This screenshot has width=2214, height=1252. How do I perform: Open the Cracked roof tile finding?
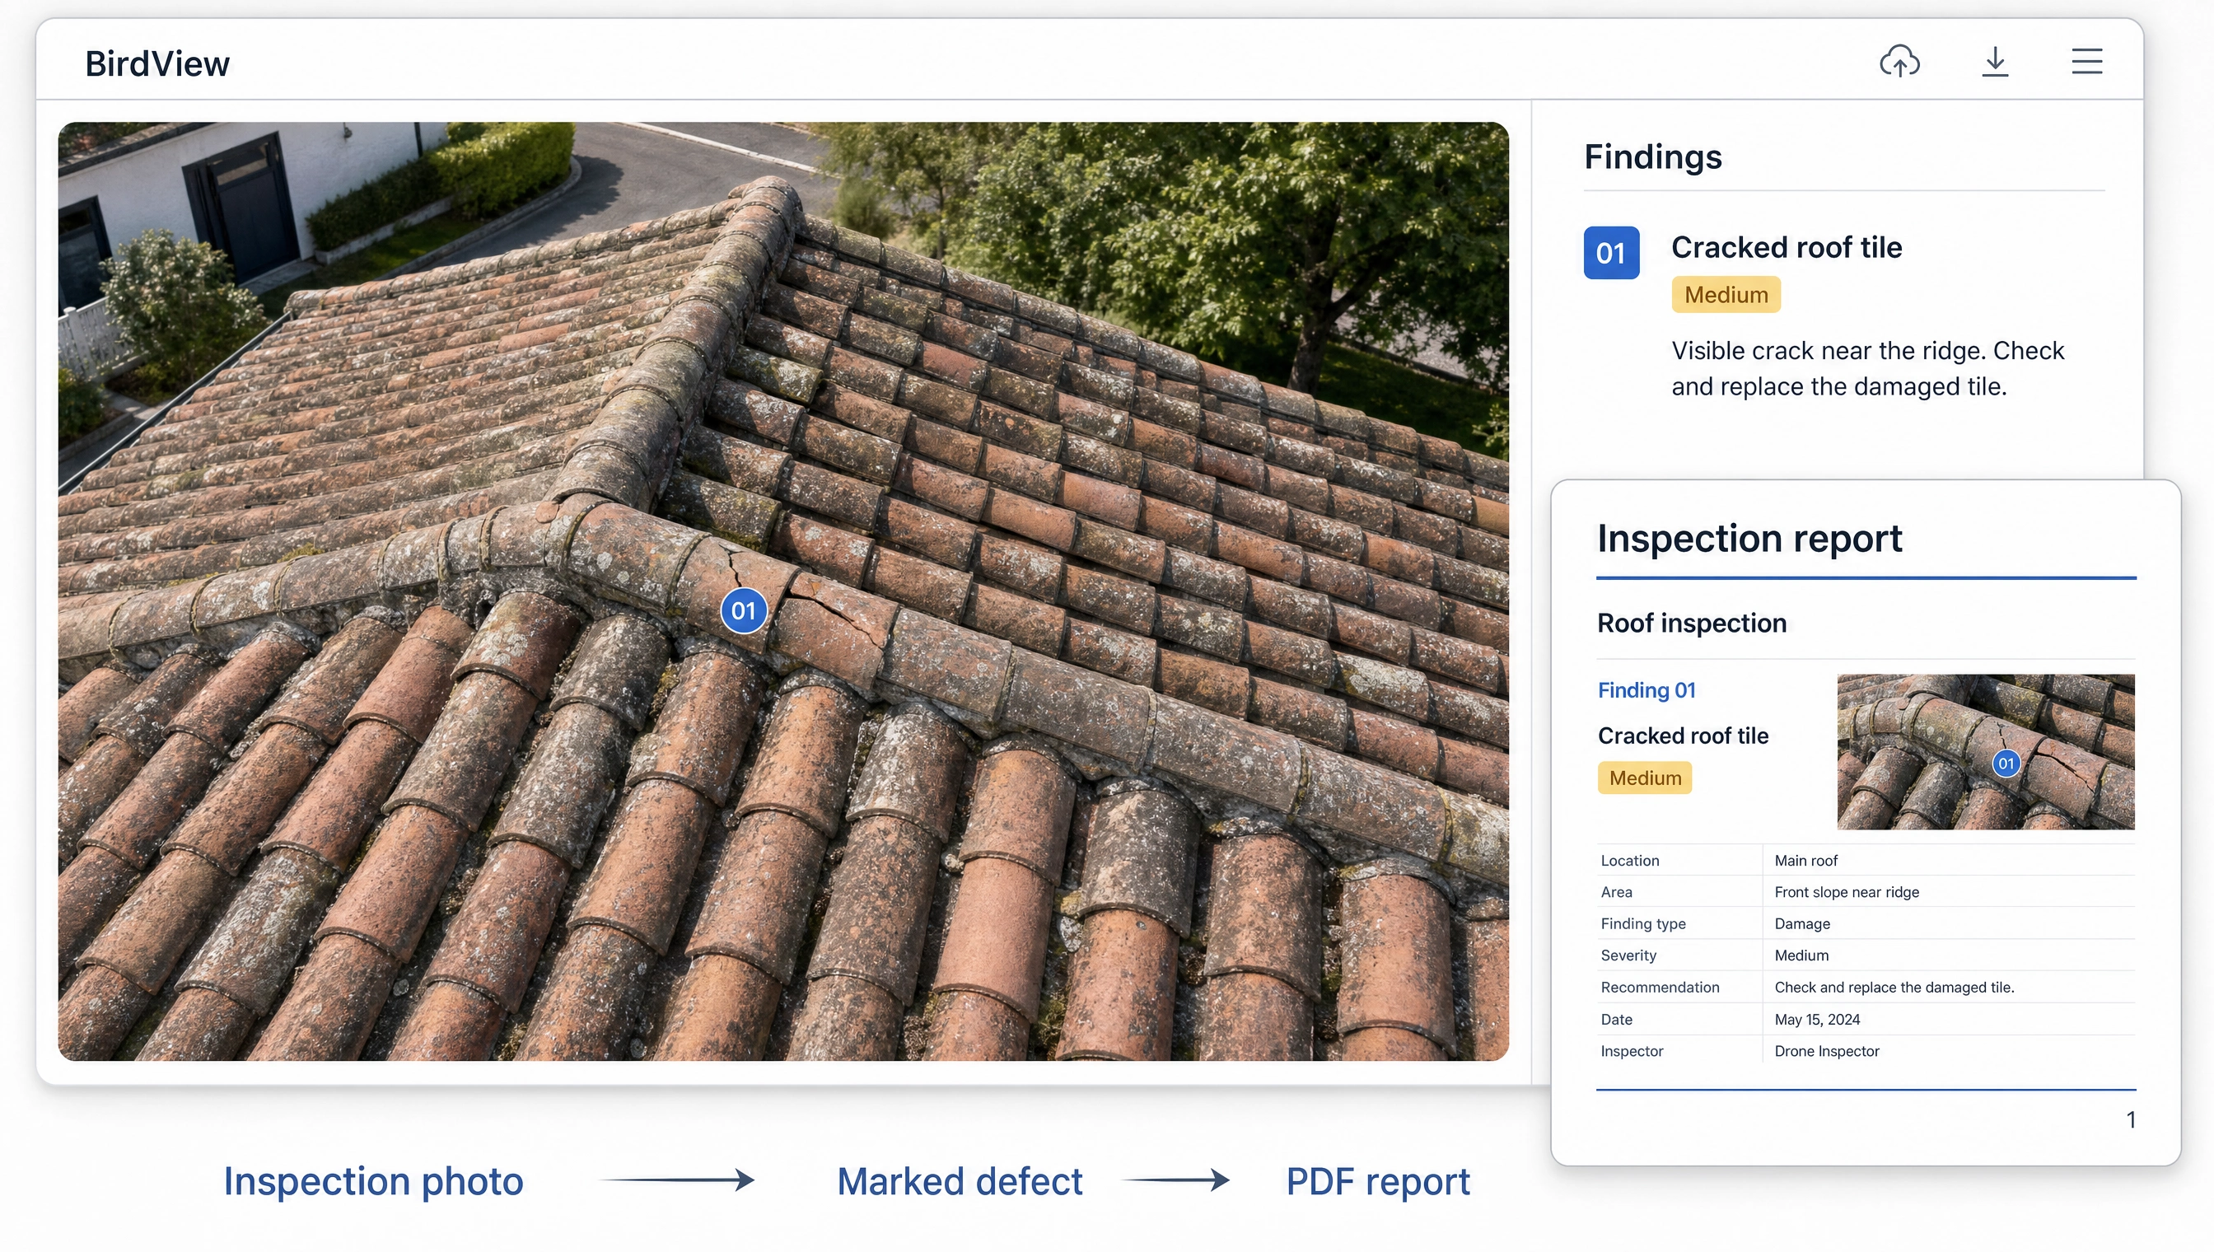click(x=1786, y=248)
